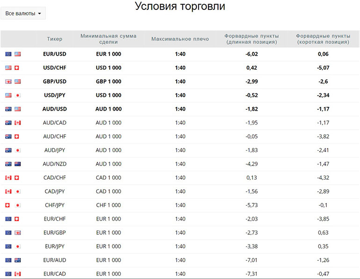Select the EUR/CHF ticker
Image resolution: width=360 pixels, height=279 pixels.
(x=55, y=219)
